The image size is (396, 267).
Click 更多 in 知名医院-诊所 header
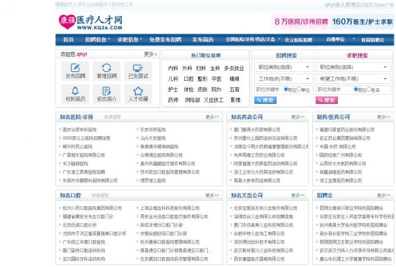click(x=213, y=117)
